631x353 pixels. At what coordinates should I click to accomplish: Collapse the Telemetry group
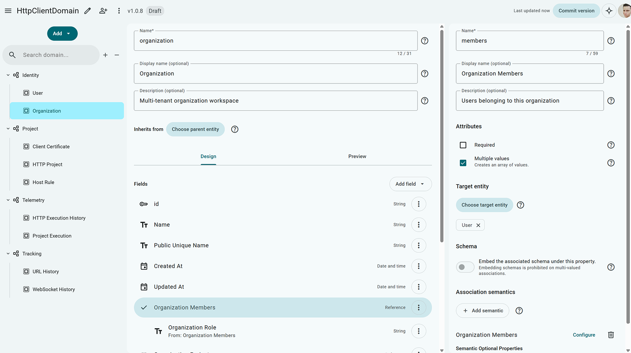click(x=8, y=200)
